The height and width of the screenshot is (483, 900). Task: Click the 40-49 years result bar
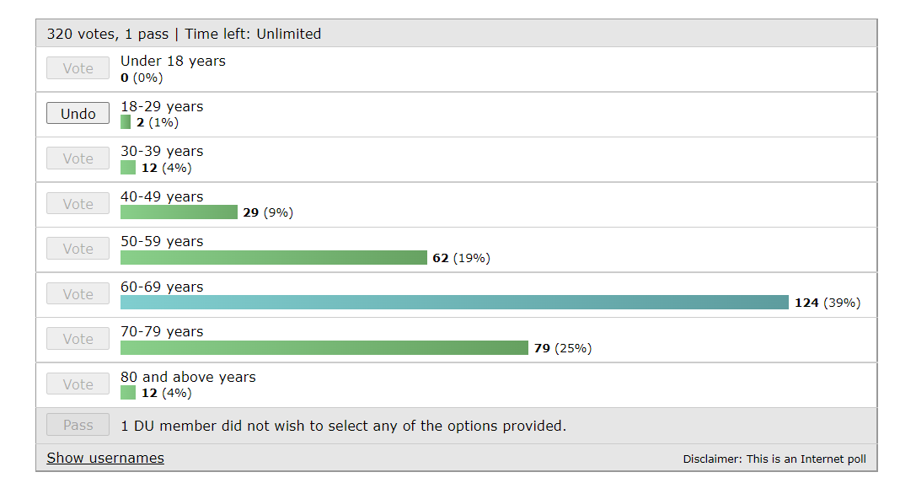point(179,212)
